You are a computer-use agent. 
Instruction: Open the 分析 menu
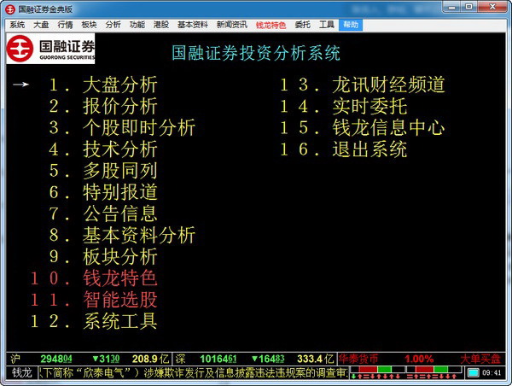click(x=113, y=25)
